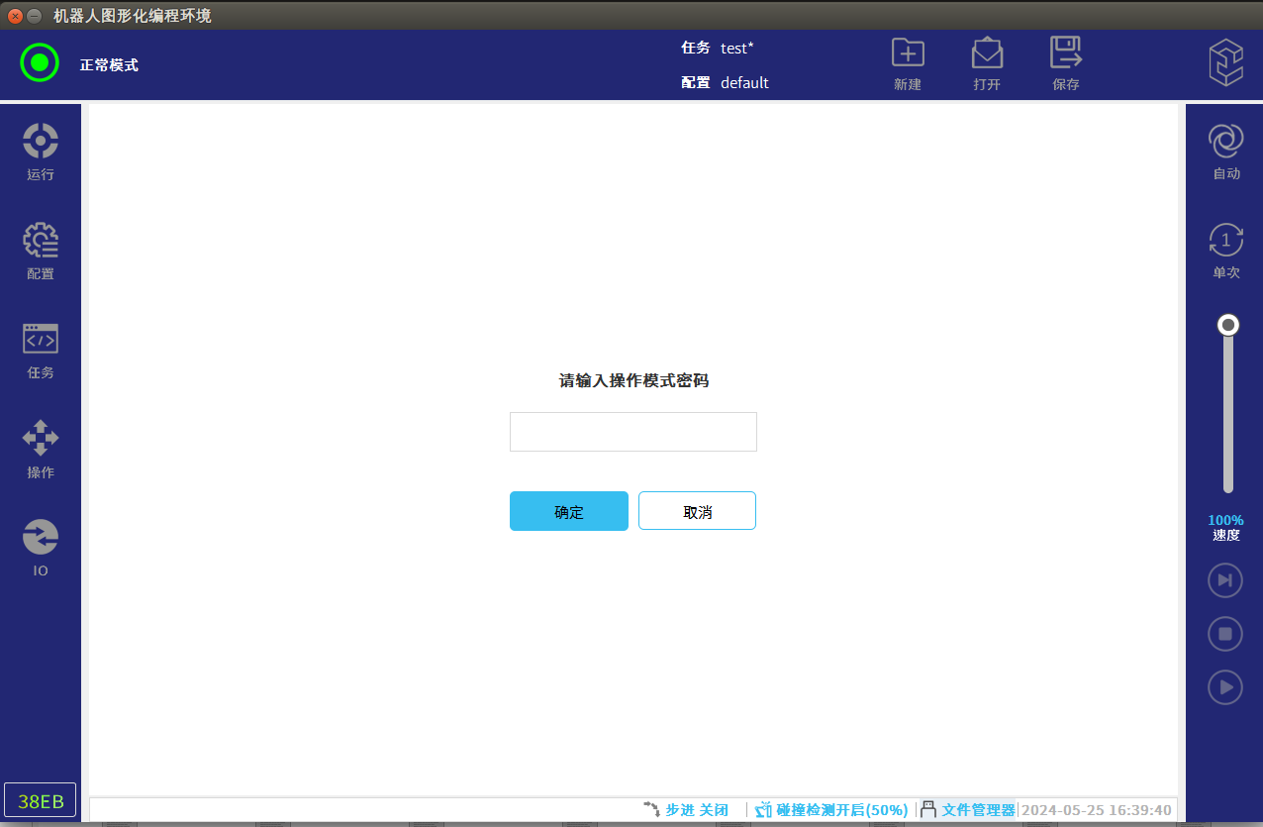The height and width of the screenshot is (827, 1263).
Task: Click the speed slider handle
Action: [1228, 325]
